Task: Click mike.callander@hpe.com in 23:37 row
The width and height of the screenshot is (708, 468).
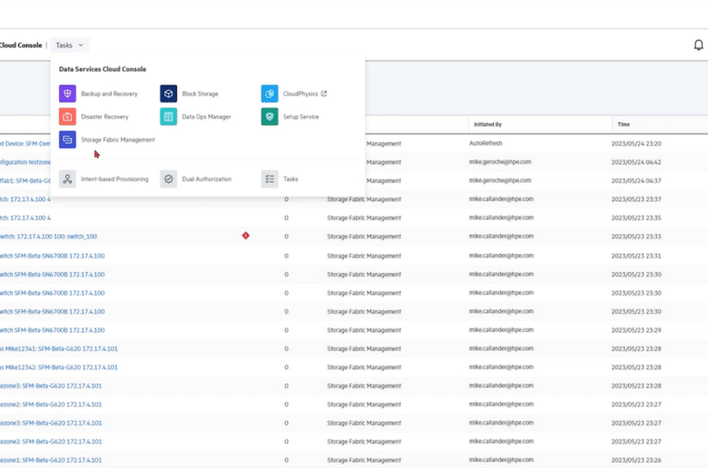Action: pyautogui.click(x=501, y=199)
